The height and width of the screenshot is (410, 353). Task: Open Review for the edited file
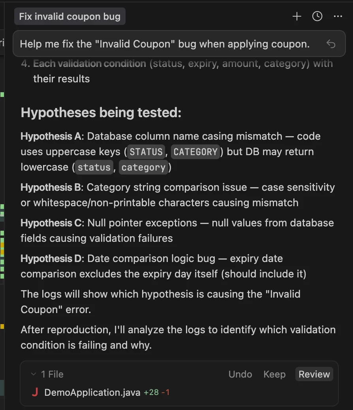click(x=314, y=374)
